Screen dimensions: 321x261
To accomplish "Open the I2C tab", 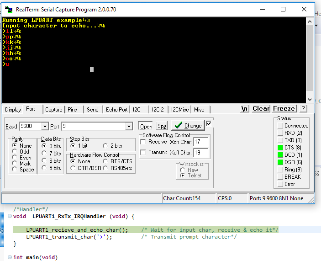I will [137, 110].
